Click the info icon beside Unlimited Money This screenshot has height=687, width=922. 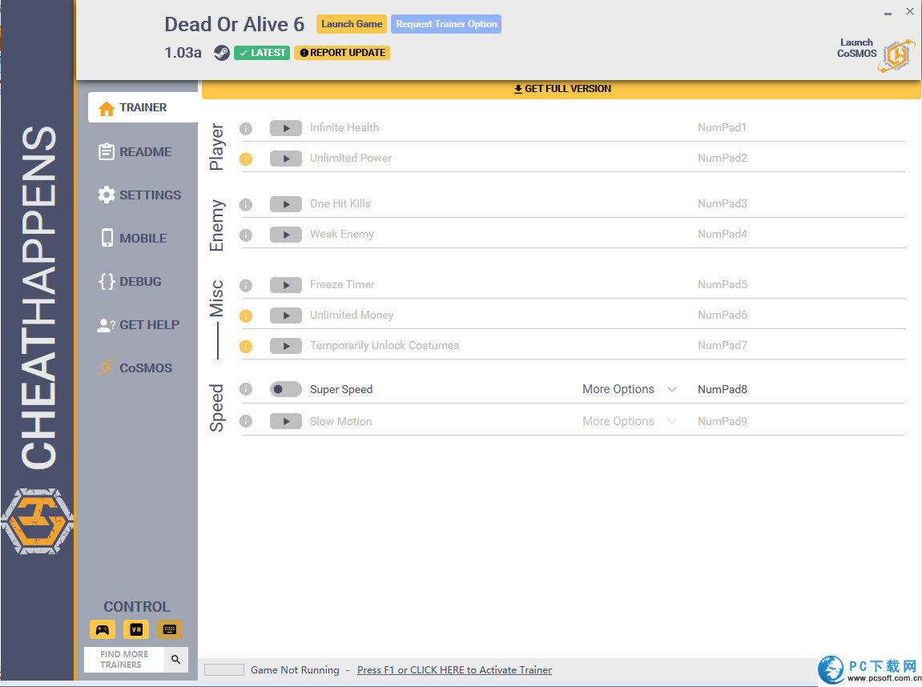click(x=246, y=315)
